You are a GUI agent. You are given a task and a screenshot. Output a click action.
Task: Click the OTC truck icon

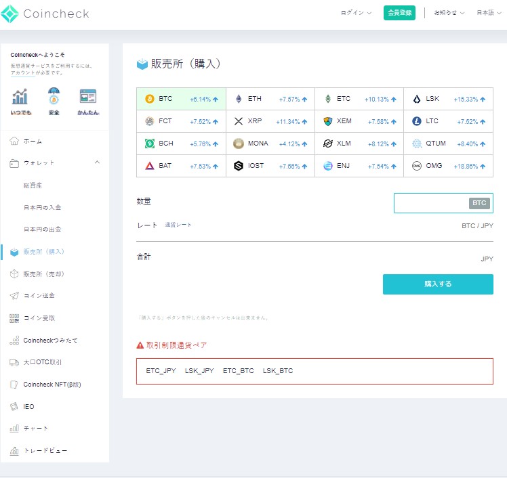click(14, 362)
